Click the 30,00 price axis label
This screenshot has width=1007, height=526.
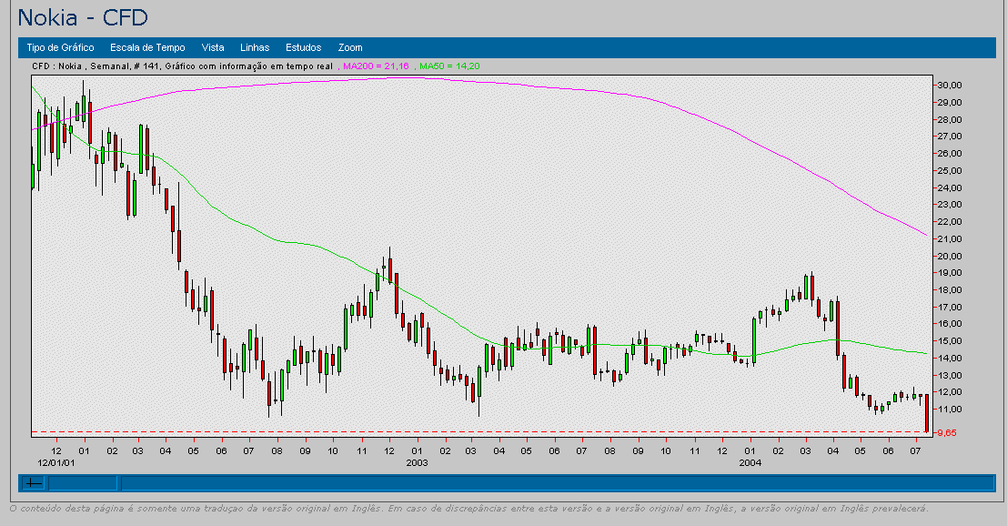click(x=951, y=85)
